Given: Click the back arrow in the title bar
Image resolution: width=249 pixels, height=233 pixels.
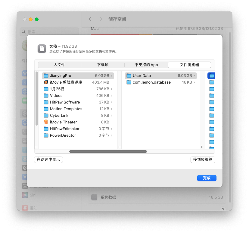Looking at the screenshot, I should coord(90,19).
